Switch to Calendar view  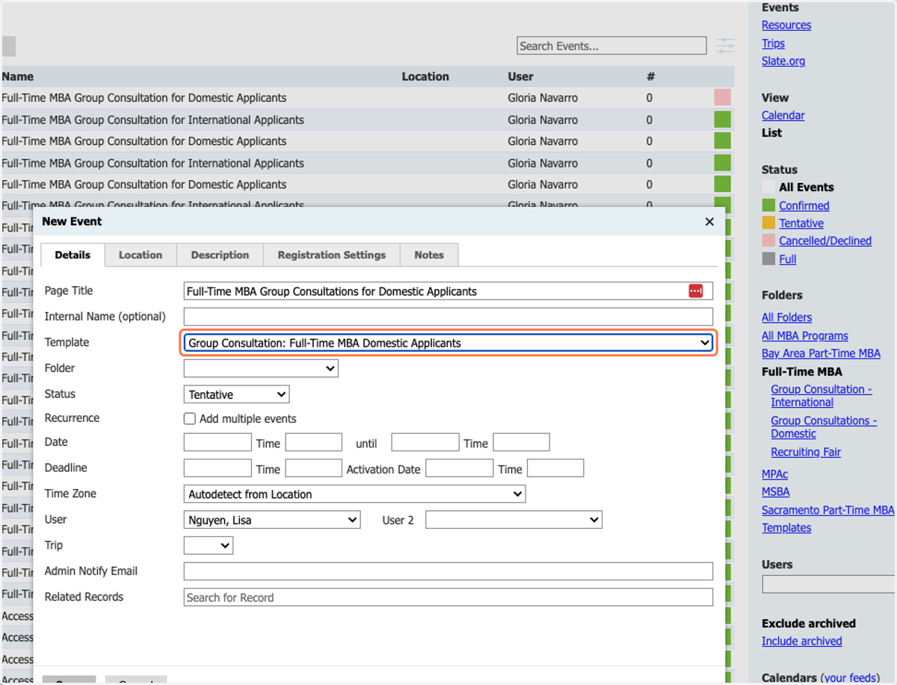[x=783, y=116]
